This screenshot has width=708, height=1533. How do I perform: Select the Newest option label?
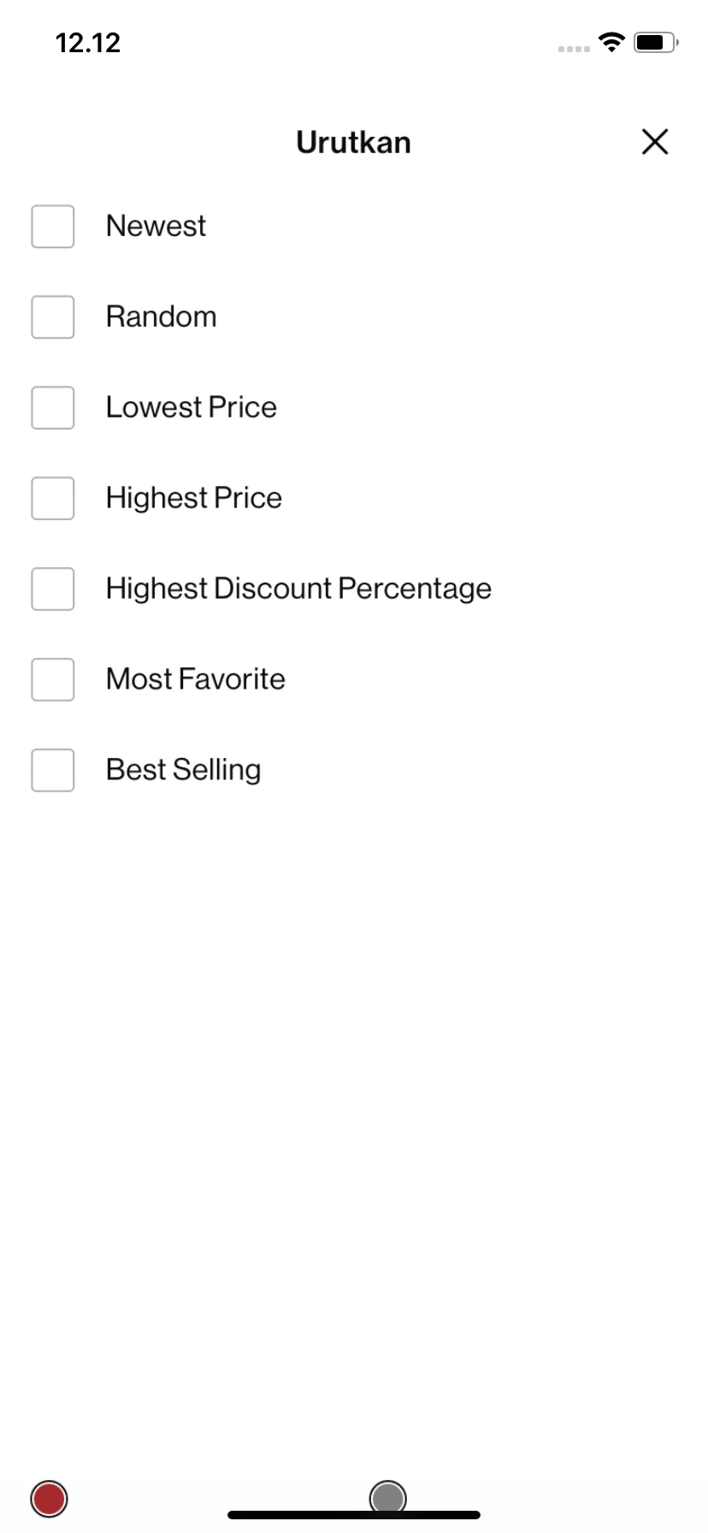(156, 226)
